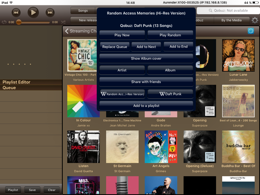The height and width of the screenshot is (195, 260).
Task: Open Lightyear In The Sky album cover
Action: click(238, 185)
